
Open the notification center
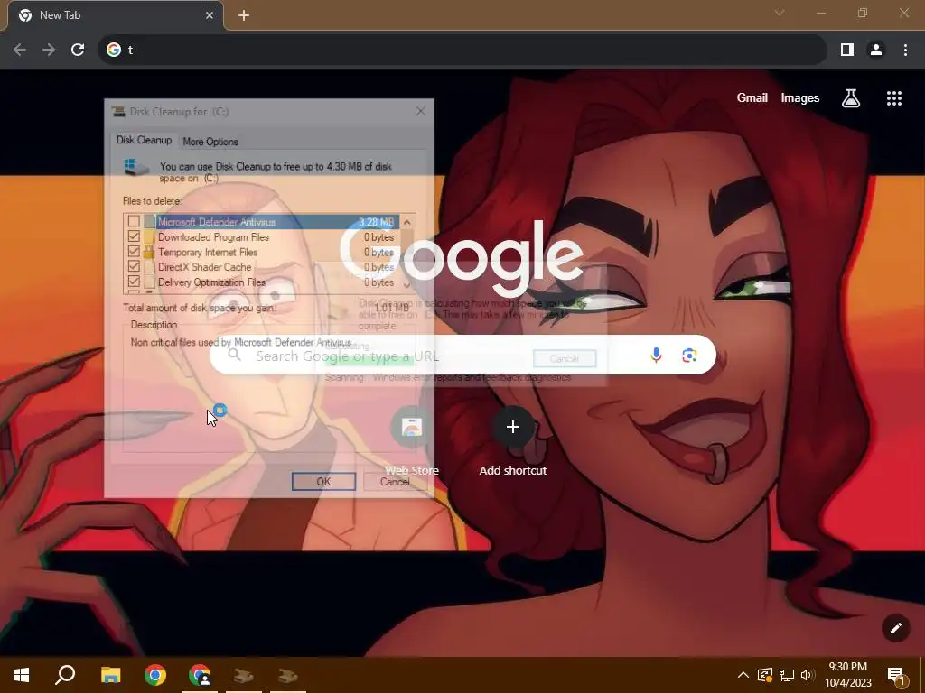point(896,675)
